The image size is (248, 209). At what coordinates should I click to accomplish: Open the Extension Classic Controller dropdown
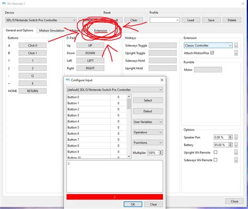click(x=208, y=46)
